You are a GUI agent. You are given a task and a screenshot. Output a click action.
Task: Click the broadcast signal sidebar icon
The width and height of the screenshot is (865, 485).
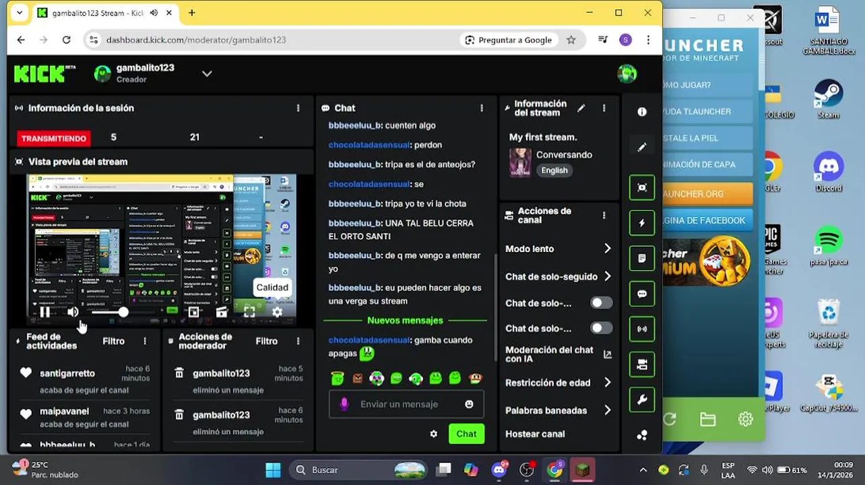click(x=642, y=329)
